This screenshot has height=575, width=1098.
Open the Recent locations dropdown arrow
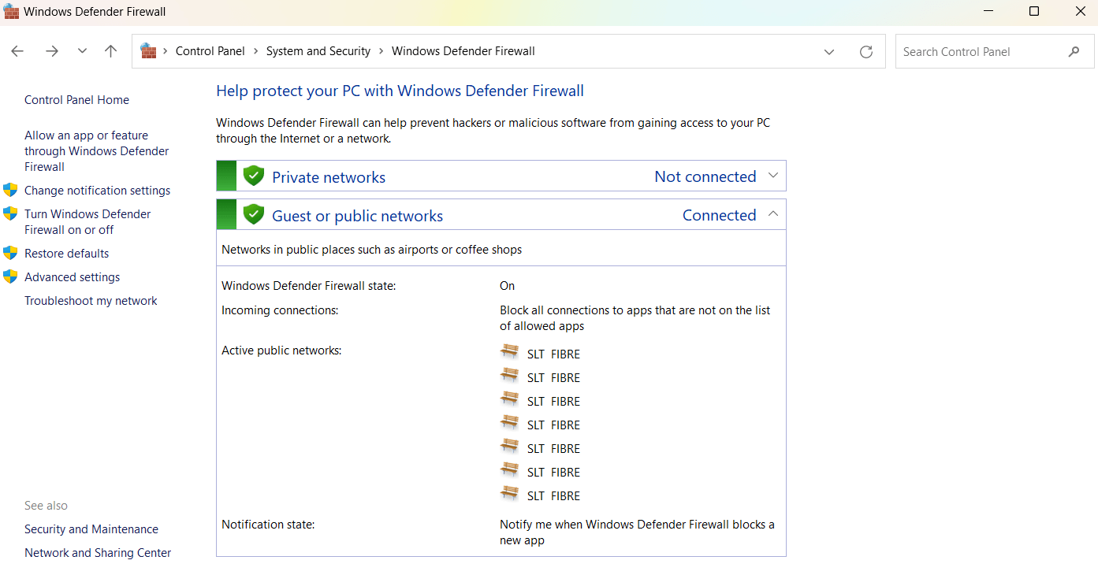[82, 51]
